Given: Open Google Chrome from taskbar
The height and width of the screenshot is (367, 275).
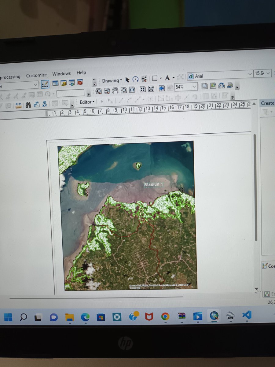Looking at the screenshot, I should point(165,317).
